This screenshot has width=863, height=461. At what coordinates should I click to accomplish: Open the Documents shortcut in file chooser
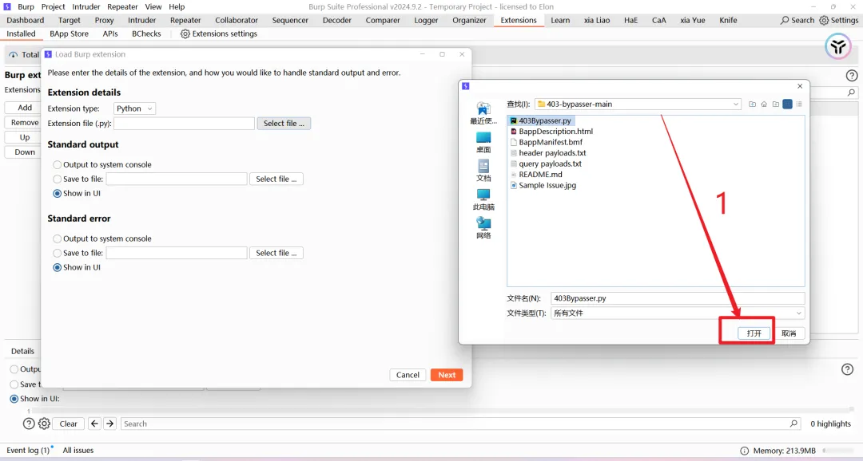pos(483,171)
